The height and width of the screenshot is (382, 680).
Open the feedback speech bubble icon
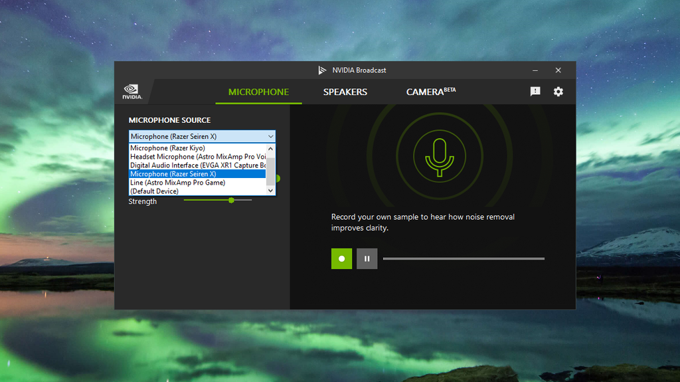pos(535,91)
